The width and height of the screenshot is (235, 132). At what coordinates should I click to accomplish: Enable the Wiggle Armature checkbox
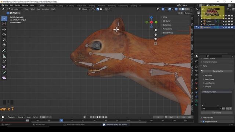[x=203, y=122]
